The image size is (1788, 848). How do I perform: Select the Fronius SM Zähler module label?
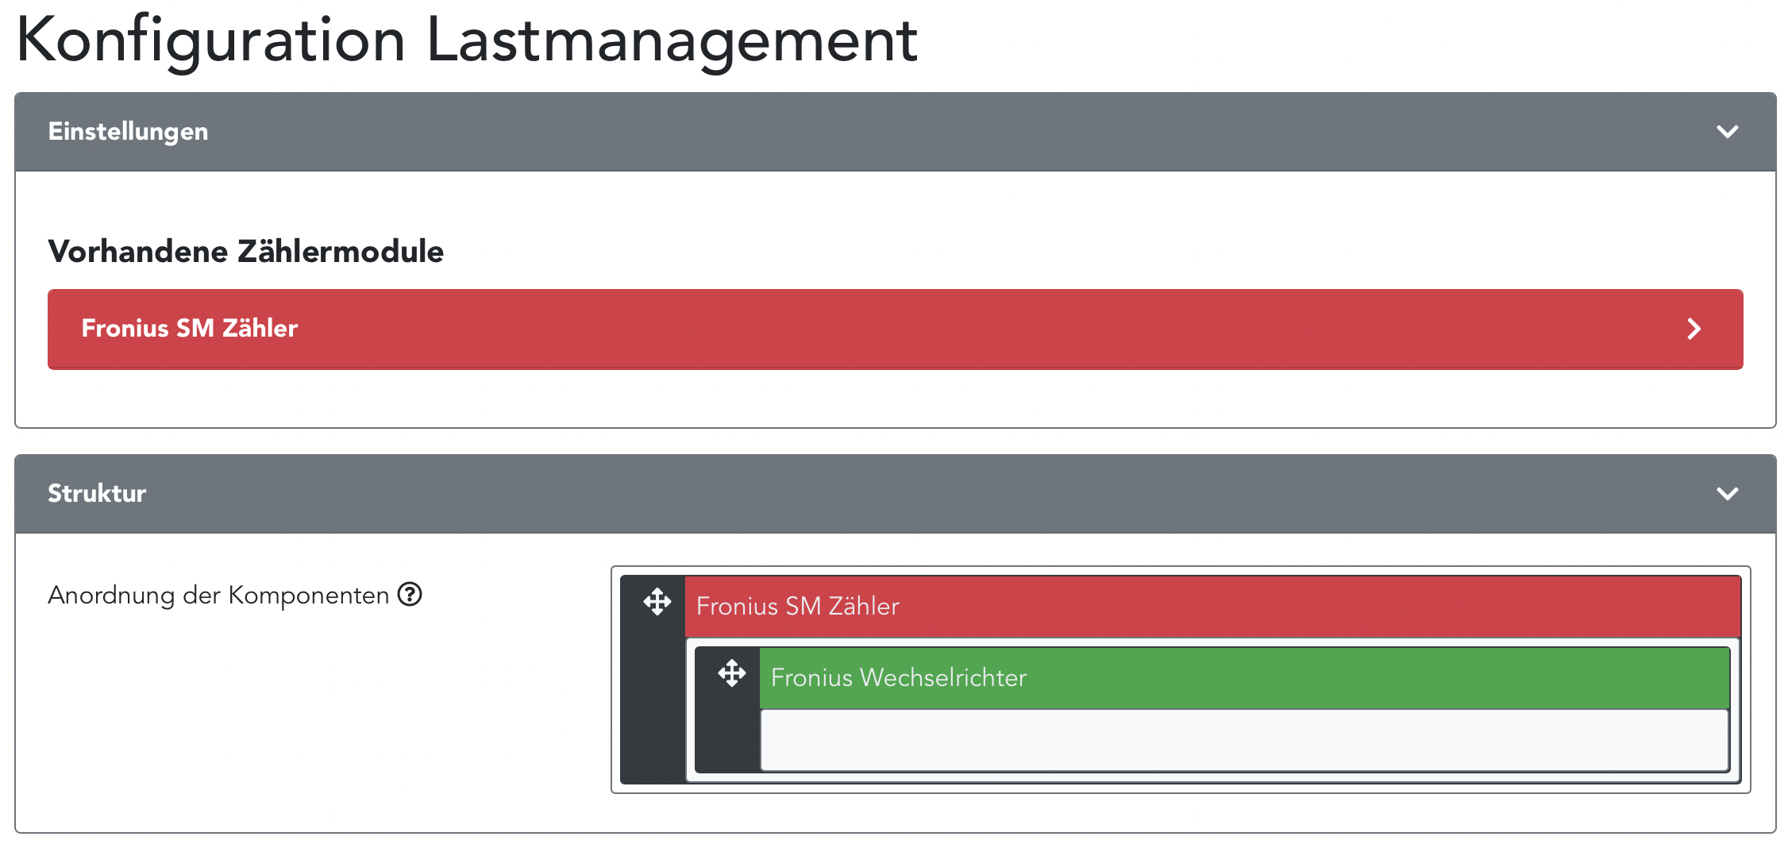(x=189, y=329)
